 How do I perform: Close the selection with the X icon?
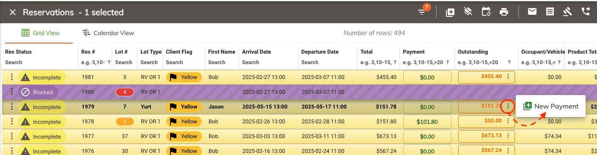pos(13,12)
